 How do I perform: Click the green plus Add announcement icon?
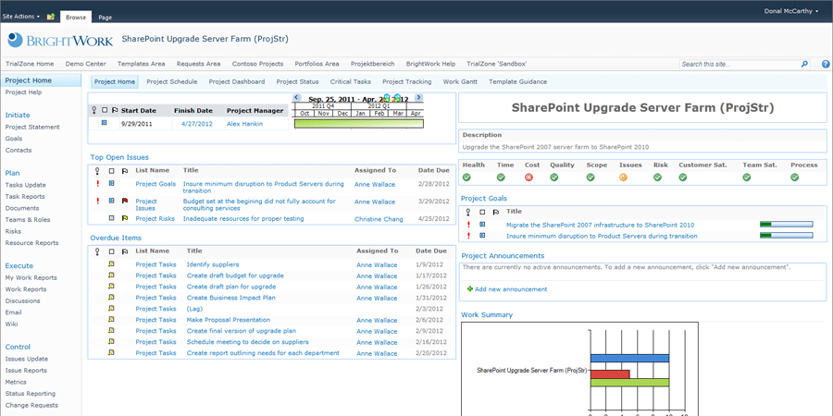[469, 289]
